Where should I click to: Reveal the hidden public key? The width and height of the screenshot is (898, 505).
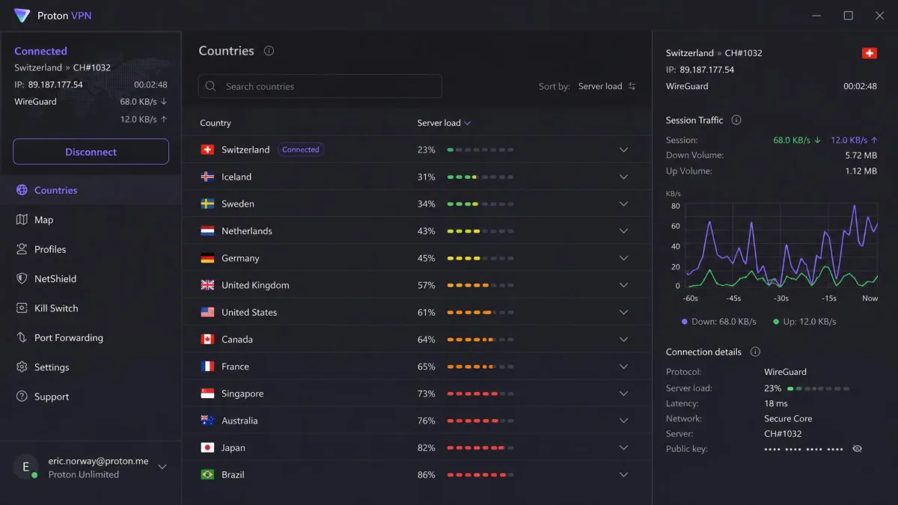858,449
